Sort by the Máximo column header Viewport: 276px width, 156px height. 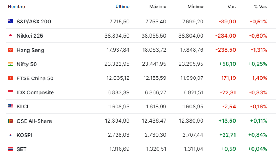pyautogui.click(x=158, y=7)
